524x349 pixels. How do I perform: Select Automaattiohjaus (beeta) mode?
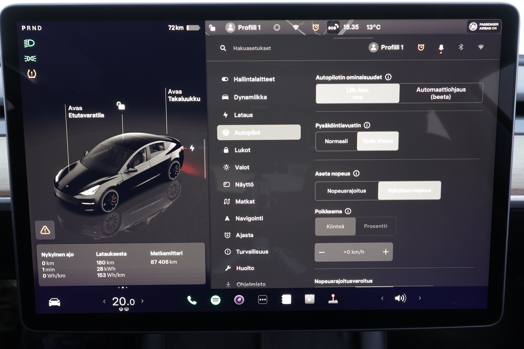click(x=442, y=93)
